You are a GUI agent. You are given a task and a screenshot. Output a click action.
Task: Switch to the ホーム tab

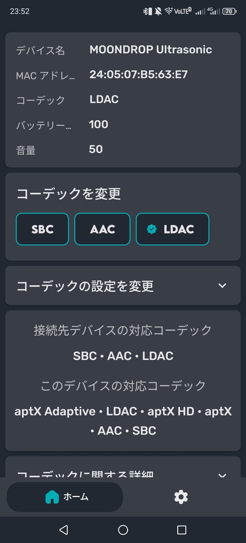point(65,497)
